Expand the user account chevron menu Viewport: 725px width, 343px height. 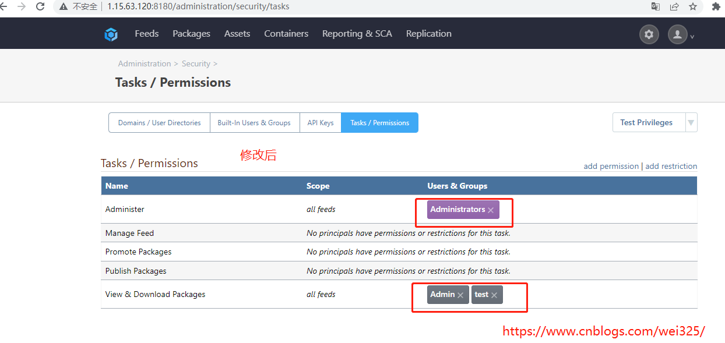point(692,37)
